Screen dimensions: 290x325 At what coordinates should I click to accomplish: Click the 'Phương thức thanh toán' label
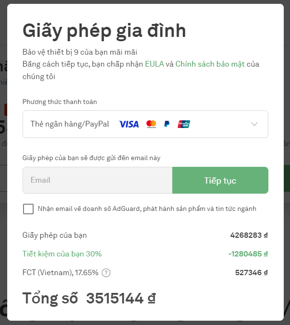tap(60, 102)
